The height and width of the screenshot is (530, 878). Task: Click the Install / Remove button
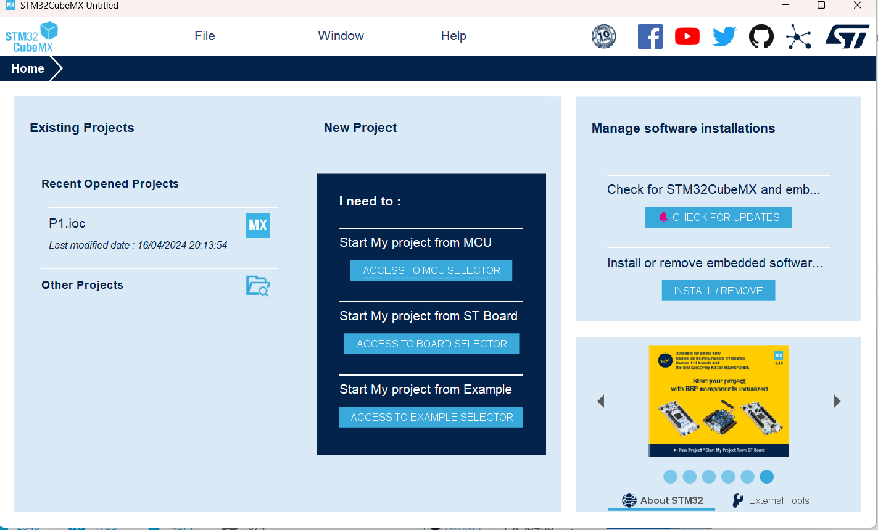[x=718, y=291]
